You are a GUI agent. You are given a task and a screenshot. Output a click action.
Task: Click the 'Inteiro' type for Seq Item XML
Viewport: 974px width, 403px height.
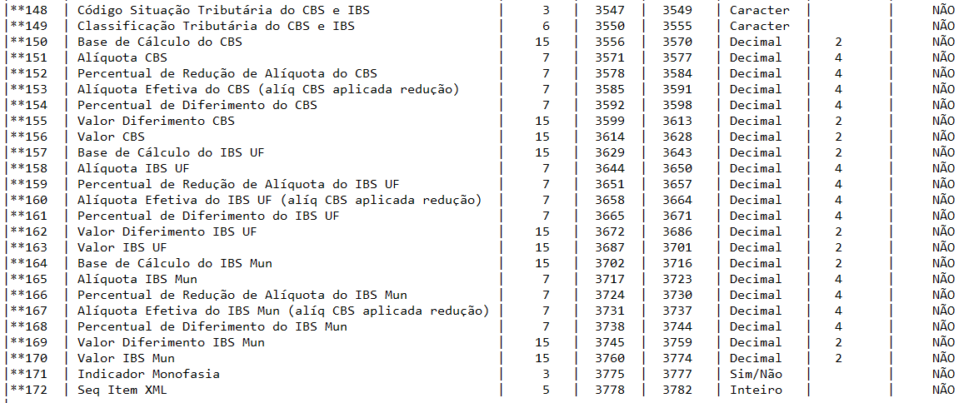coord(756,390)
